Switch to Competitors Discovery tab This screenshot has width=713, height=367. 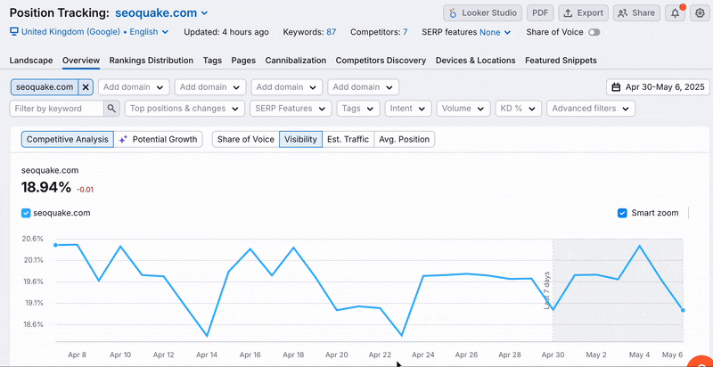click(x=381, y=61)
